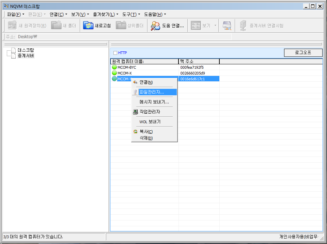Choose 작업관리자 in context menu
327x244 pixels.
(x=154, y=112)
